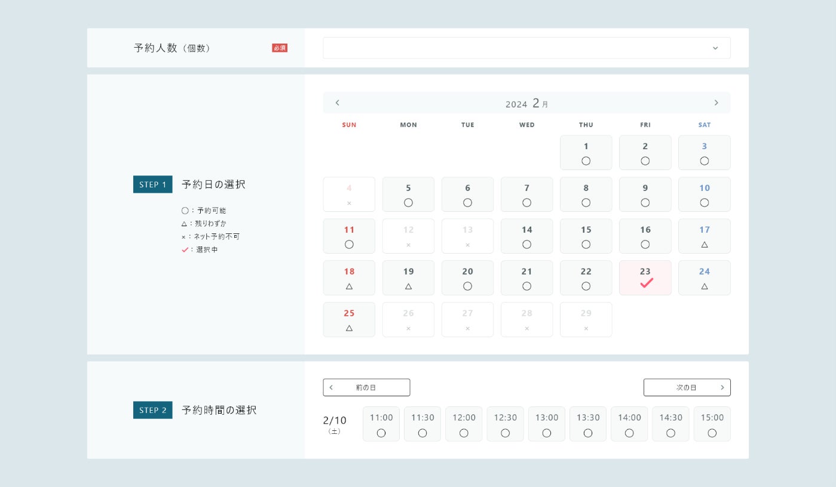836x487 pixels.
Task: Pick Sunday February 11 date cell
Action: (349, 236)
